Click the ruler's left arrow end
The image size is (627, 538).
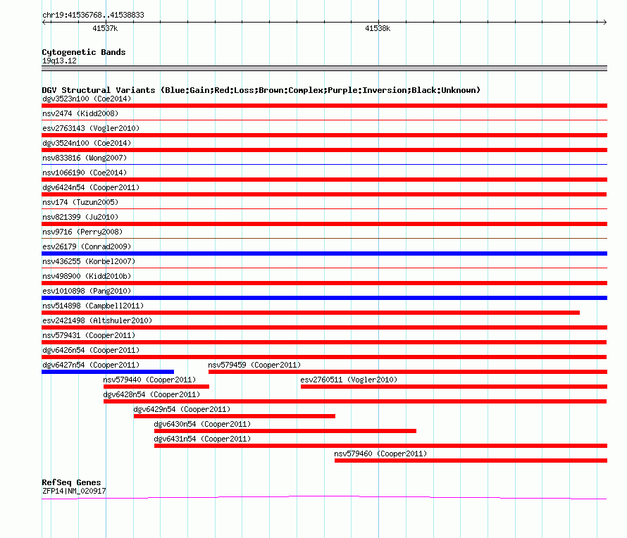point(44,22)
